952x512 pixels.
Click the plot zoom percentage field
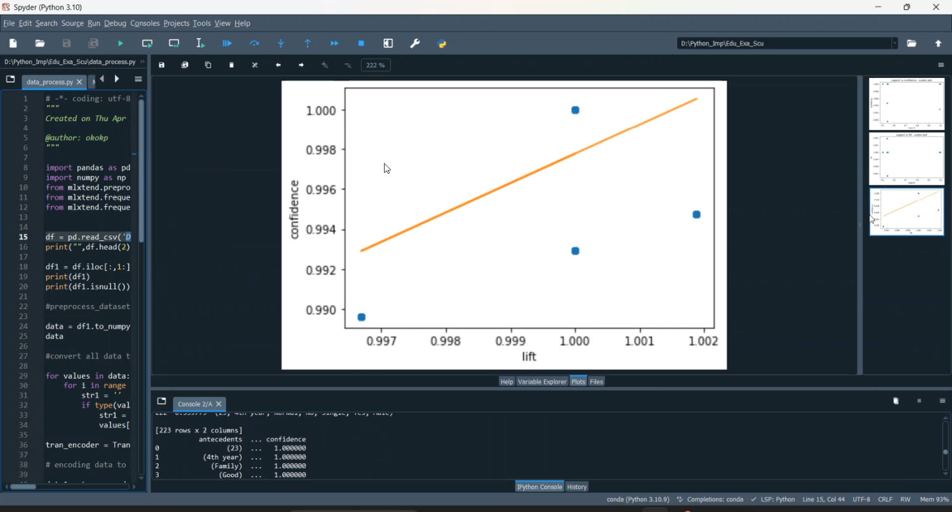pyautogui.click(x=376, y=65)
